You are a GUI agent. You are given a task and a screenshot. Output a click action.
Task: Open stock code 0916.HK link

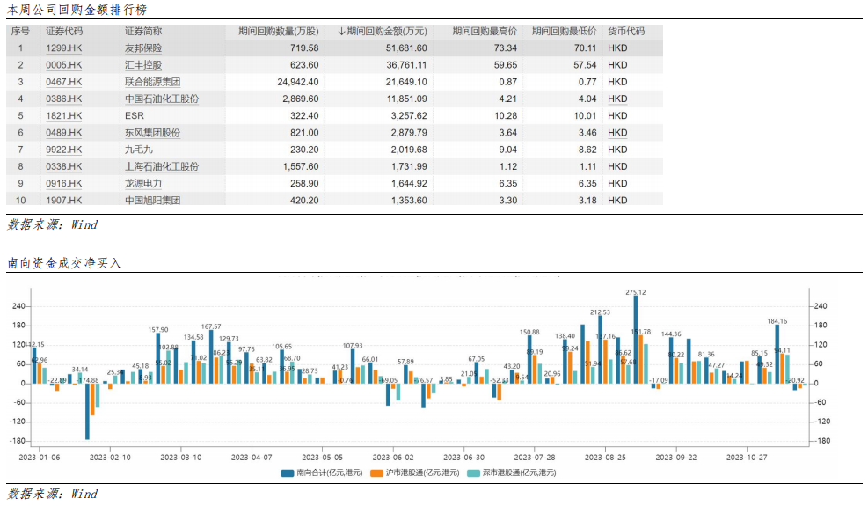(x=63, y=183)
